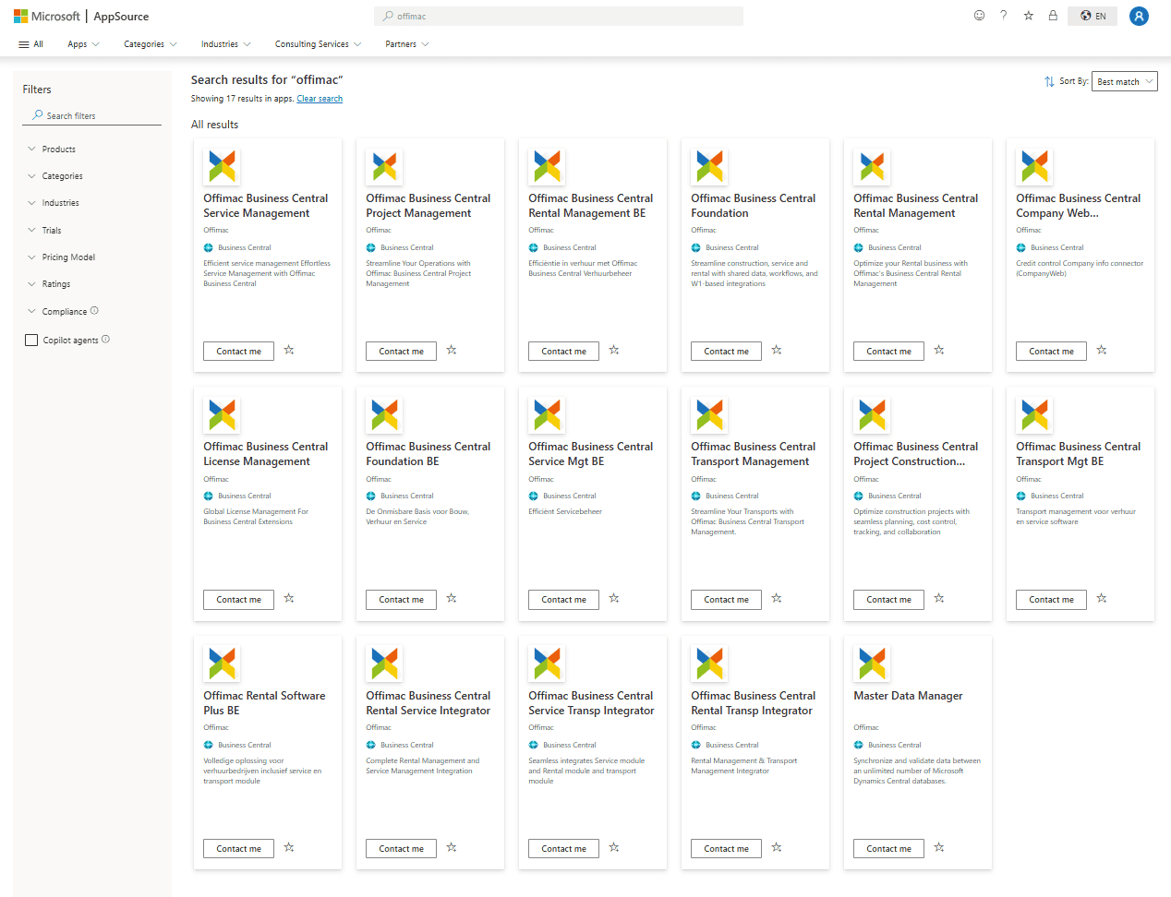Open Offimac Business Central Project Management title
1171x897 pixels.
pyautogui.click(x=428, y=206)
